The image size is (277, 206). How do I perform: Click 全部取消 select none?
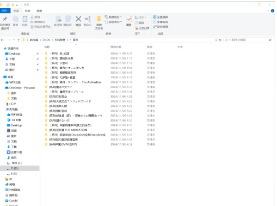pyautogui.click(x=160, y=22)
